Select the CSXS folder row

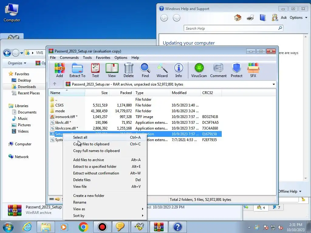[x=135, y=105]
